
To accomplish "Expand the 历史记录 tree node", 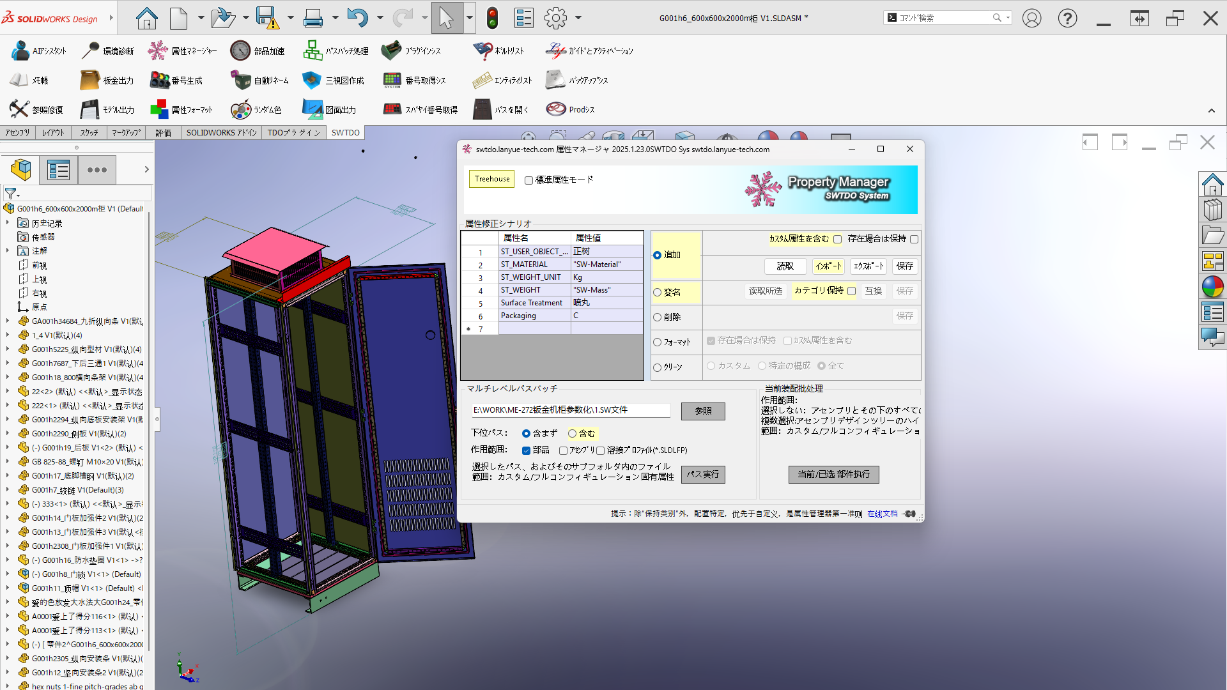I will 8,223.
